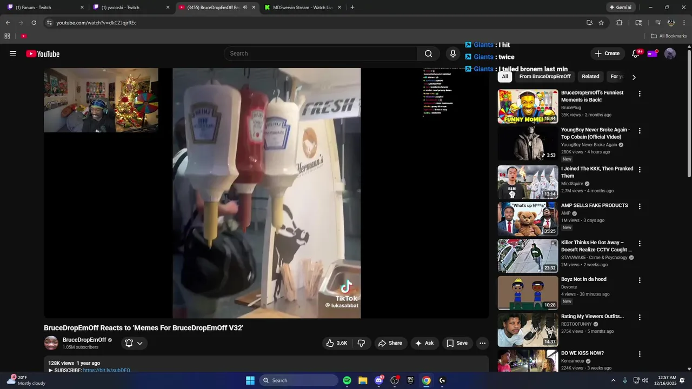Open the notification bell subscription dropdown
This screenshot has height=389, width=692.
tap(134, 343)
